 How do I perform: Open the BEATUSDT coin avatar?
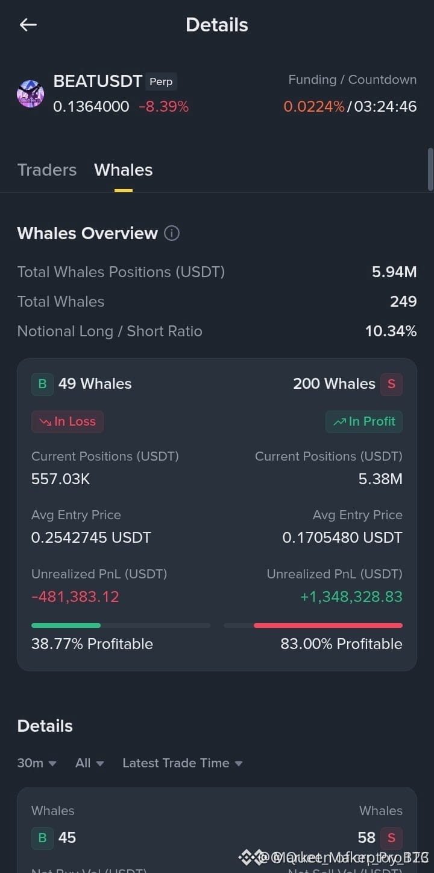(x=30, y=94)
